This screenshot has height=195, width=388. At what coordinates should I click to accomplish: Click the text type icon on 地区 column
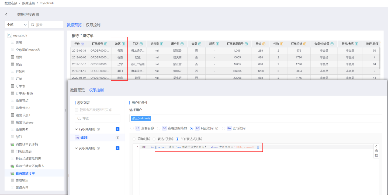123,44
